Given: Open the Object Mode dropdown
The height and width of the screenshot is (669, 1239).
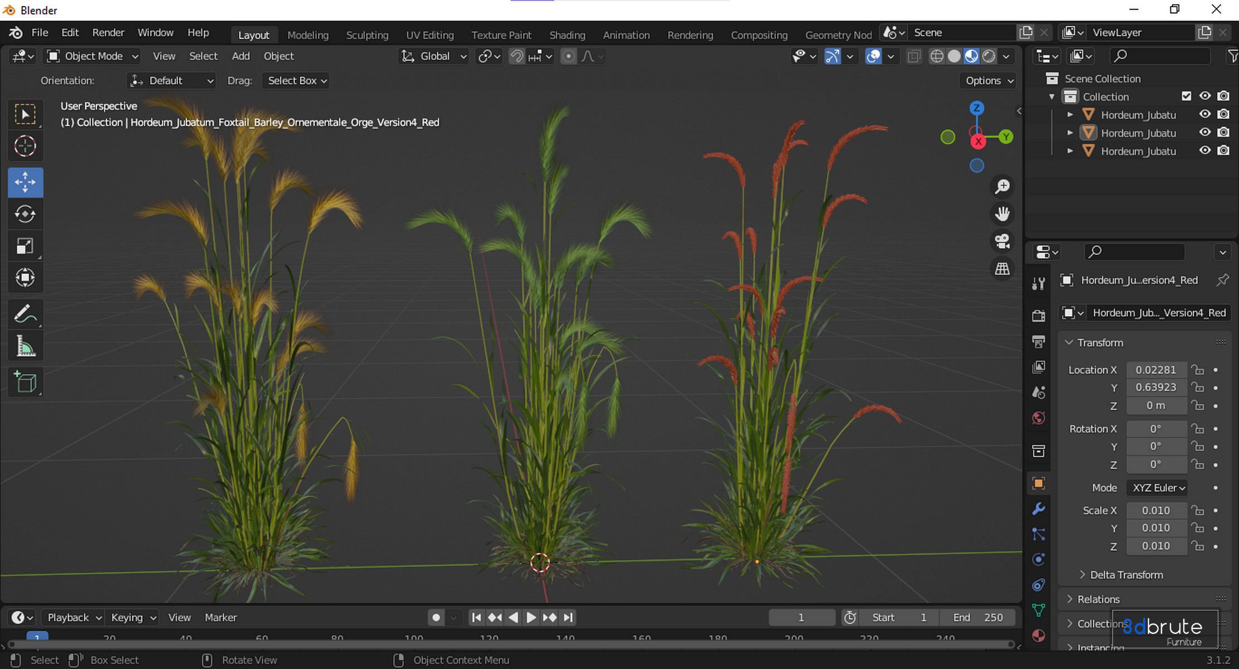Looking at the screenshot, I should (x=93, y=56).
